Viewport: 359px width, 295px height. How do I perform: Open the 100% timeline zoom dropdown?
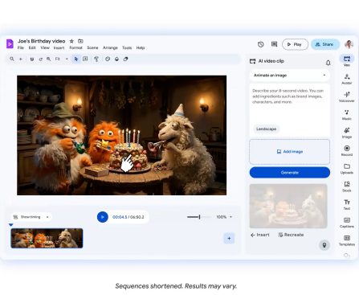pyautogui.click(x=230, y=217)
